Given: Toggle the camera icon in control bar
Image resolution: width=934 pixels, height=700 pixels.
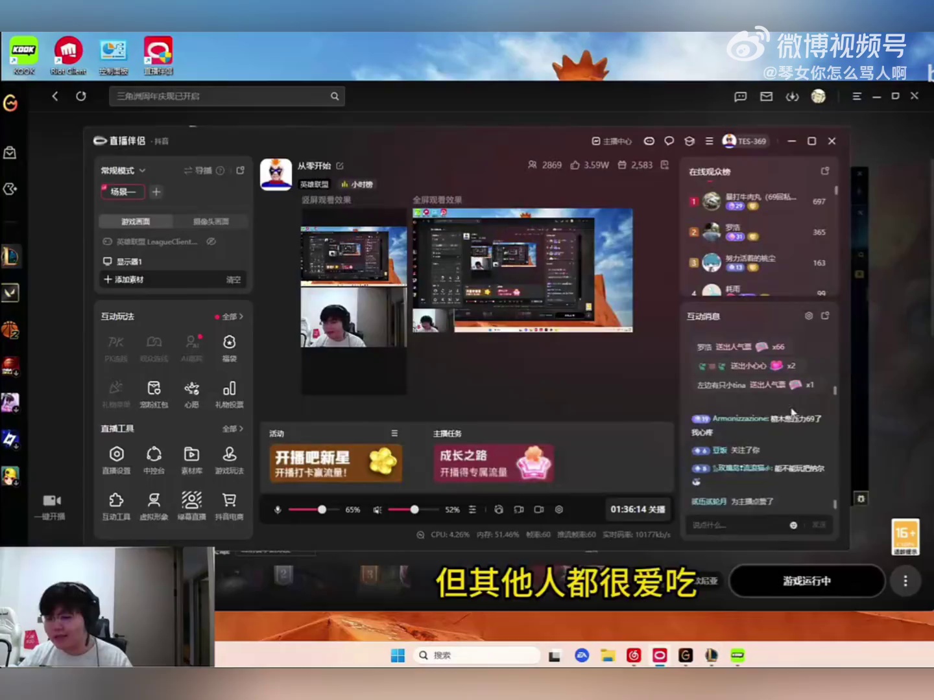Looking at the screenshot, I should point(539,509).
